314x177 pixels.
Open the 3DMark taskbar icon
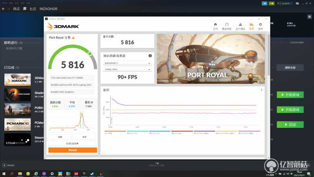(100, 174)
